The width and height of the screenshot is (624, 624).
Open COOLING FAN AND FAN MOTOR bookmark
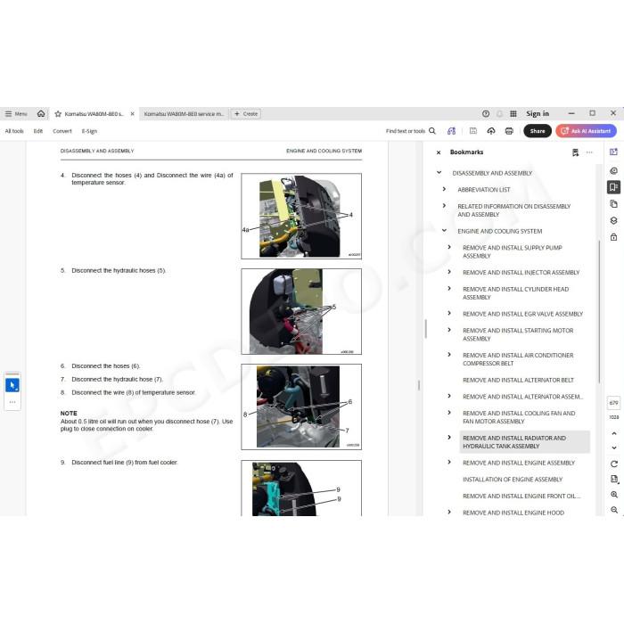tap(519, 417)
